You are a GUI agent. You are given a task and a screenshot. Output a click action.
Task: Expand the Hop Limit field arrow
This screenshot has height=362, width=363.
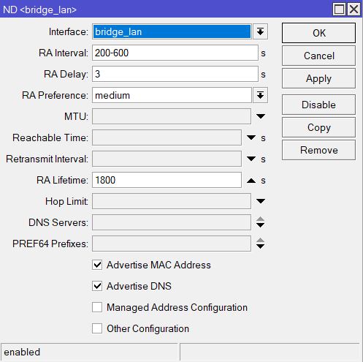(261, 201)
